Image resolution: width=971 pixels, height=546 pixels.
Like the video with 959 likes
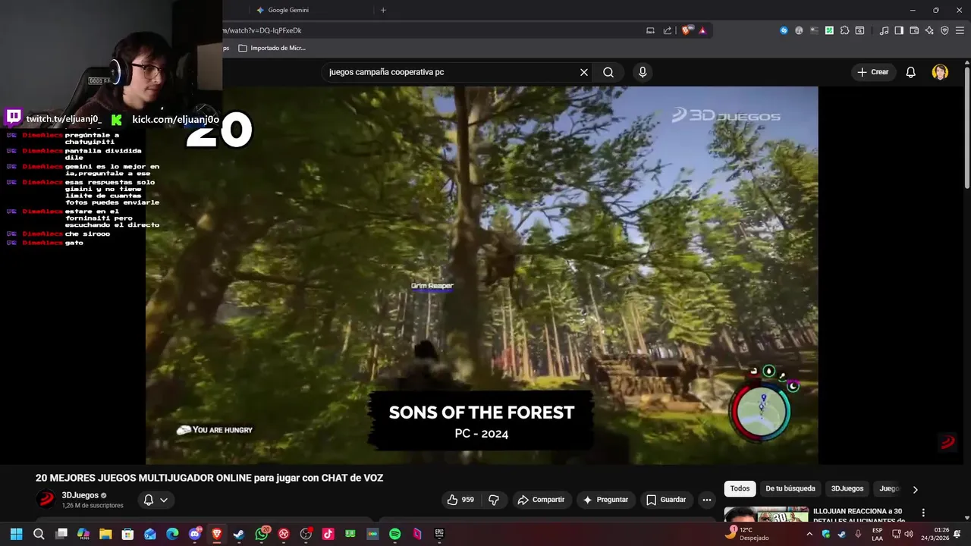pos(461,500)
